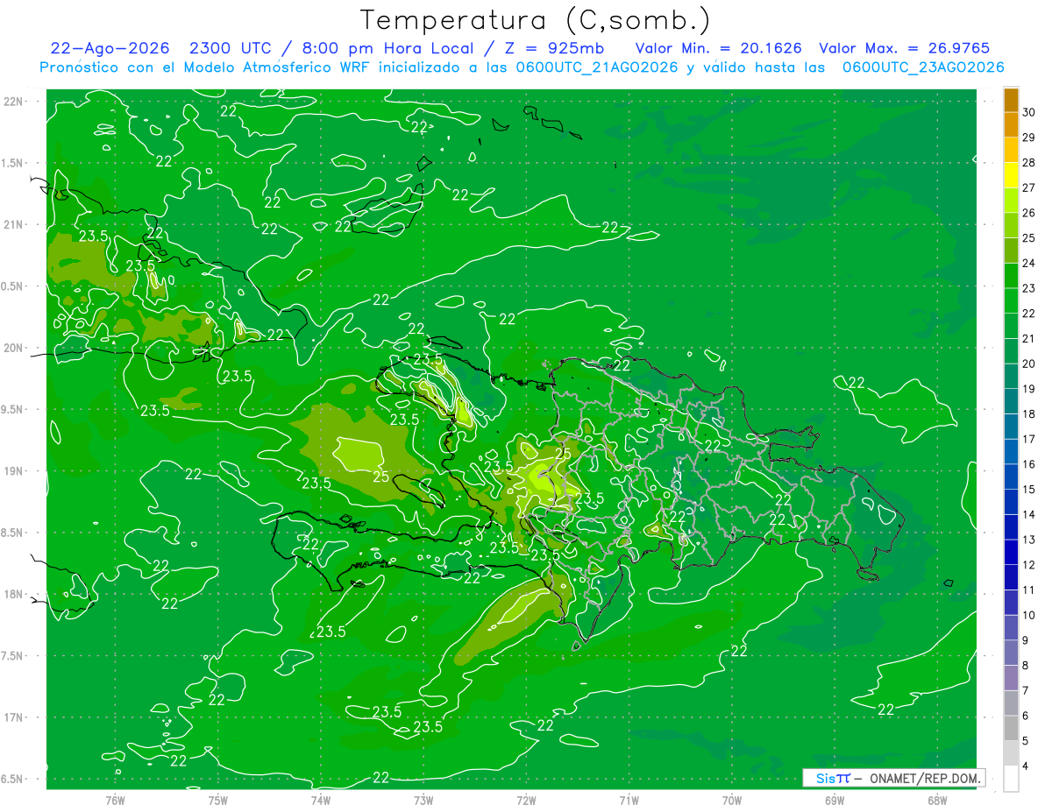Click longitude label '70W'

coord(732,801)
